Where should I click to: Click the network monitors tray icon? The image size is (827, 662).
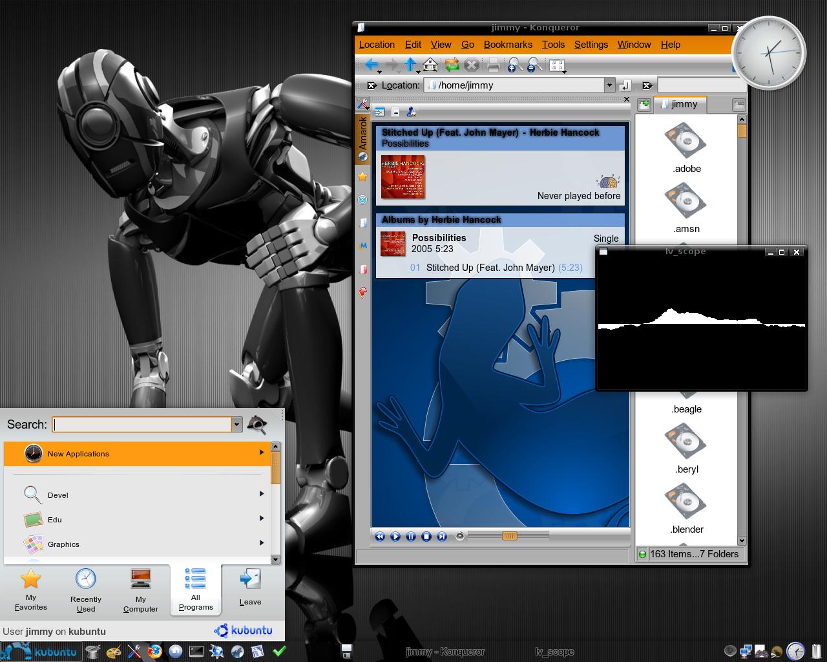[746, 651]
